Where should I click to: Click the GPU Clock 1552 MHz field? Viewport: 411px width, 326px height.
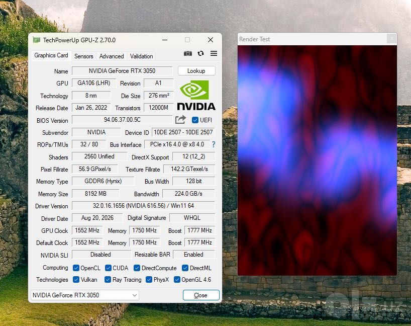[87, 230]
